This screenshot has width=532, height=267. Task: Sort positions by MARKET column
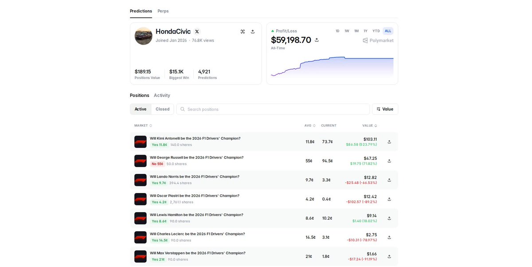pyautogui.click(x=143, y=125)
